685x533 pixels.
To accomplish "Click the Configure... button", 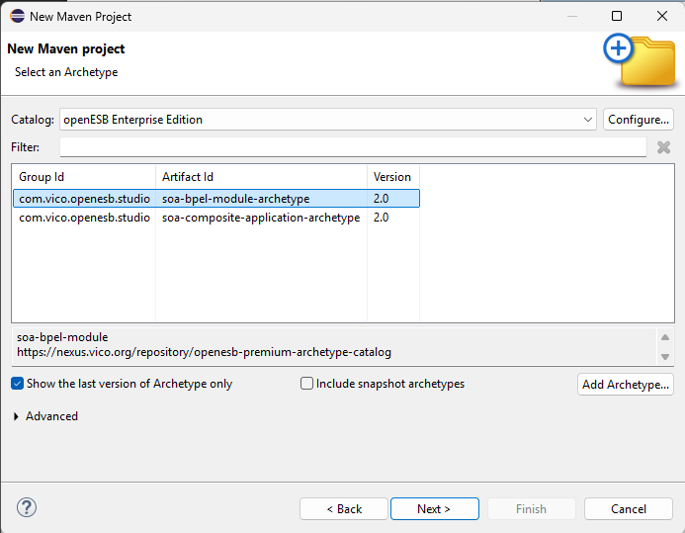I will (639, 120).
